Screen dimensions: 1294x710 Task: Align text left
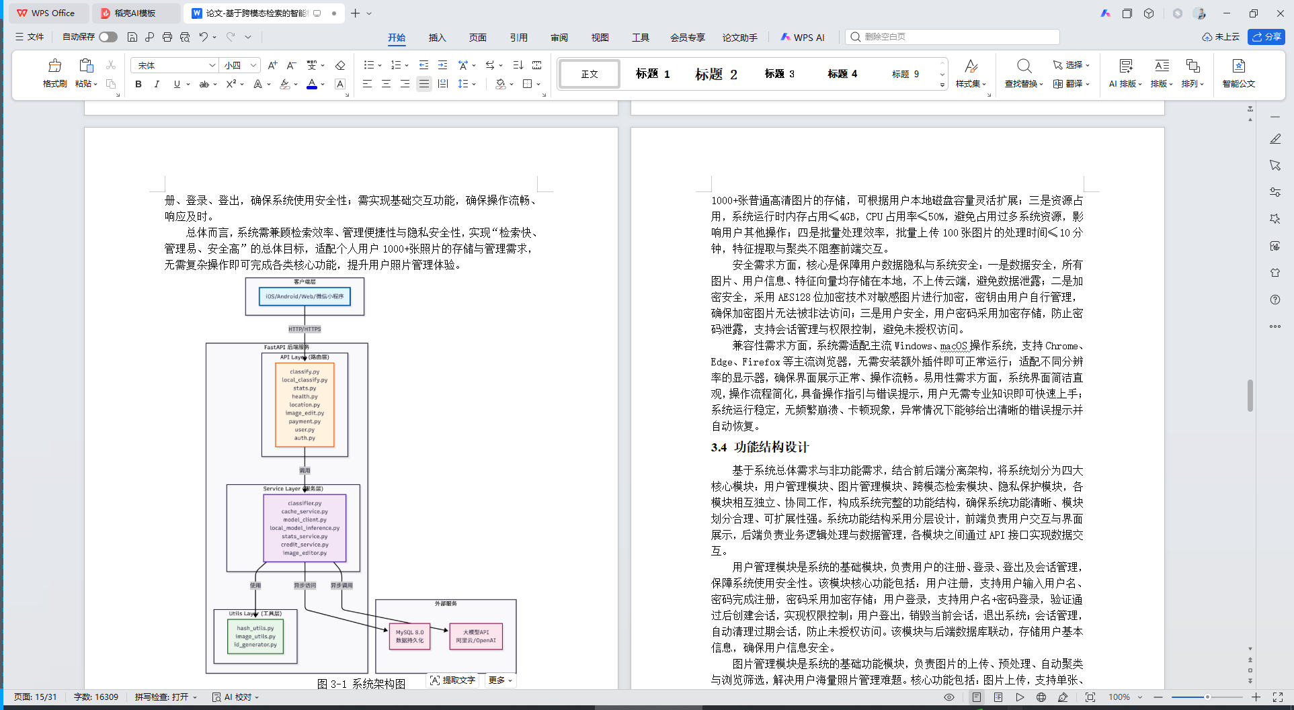(x=367, y=84)
